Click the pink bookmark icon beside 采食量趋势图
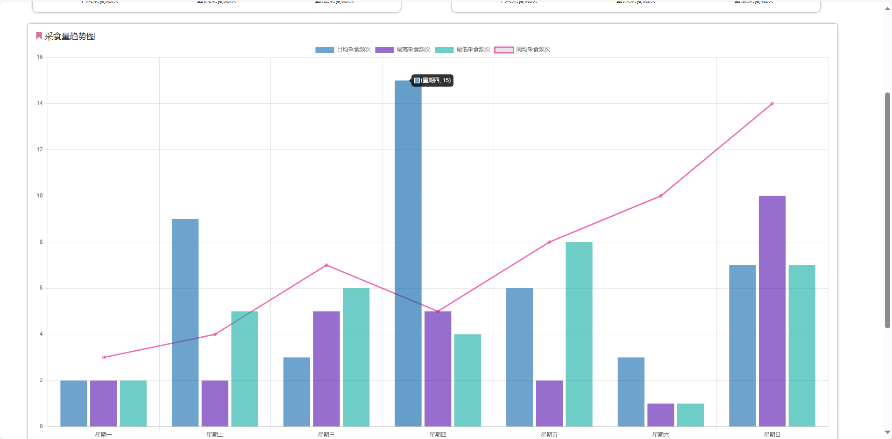 click(39, 36)
